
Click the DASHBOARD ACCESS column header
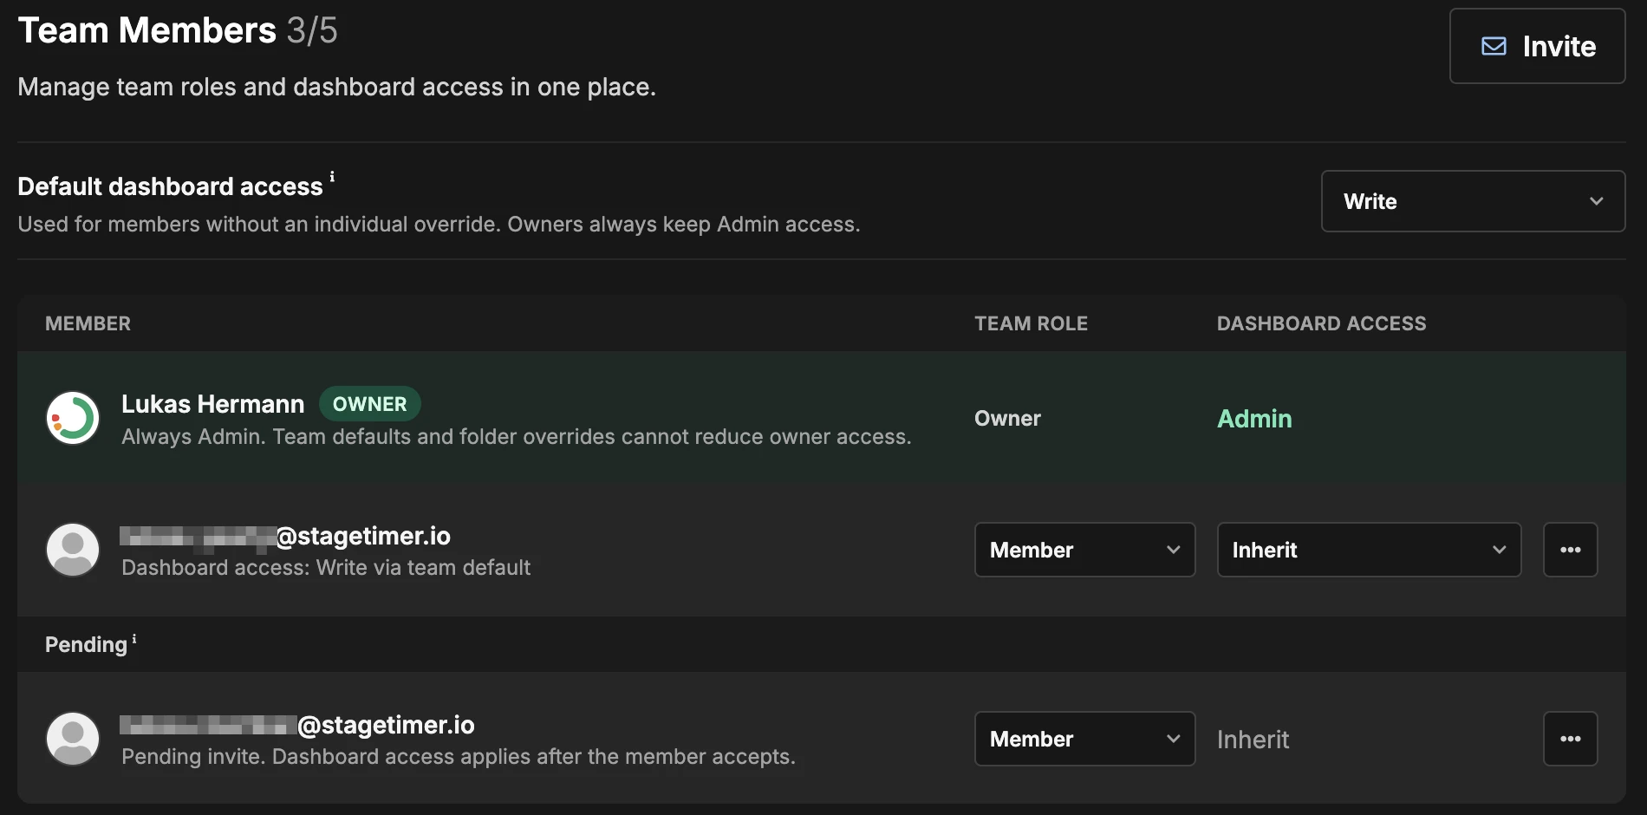1321,323
